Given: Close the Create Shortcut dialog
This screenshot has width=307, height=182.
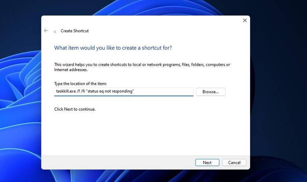Looking at the screenshot, I should click(245, 20).
